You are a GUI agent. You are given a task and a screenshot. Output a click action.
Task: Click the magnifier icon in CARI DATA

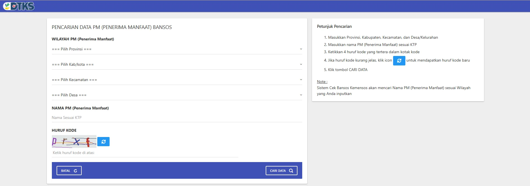point(291,171)
